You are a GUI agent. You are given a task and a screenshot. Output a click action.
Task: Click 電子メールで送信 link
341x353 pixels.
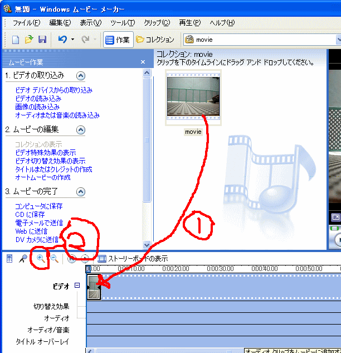click(x=39, y=223)
